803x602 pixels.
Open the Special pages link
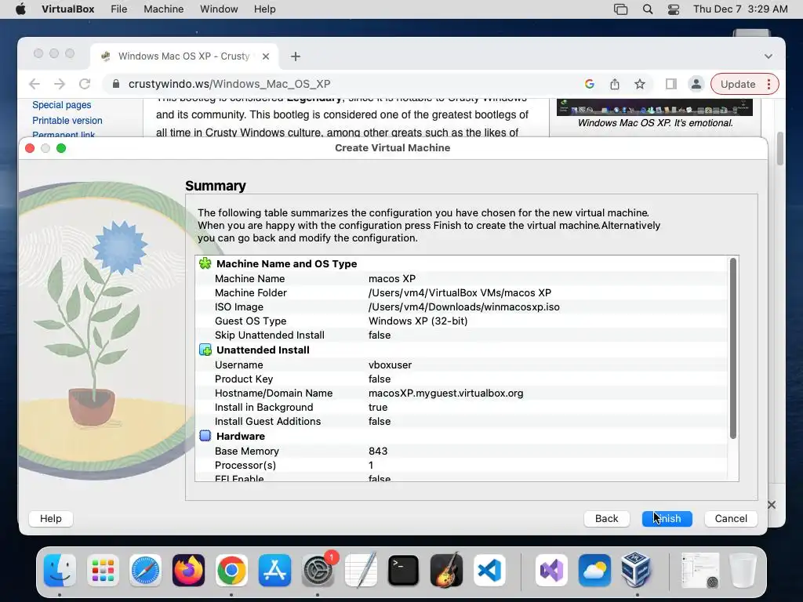click(61, 105)
